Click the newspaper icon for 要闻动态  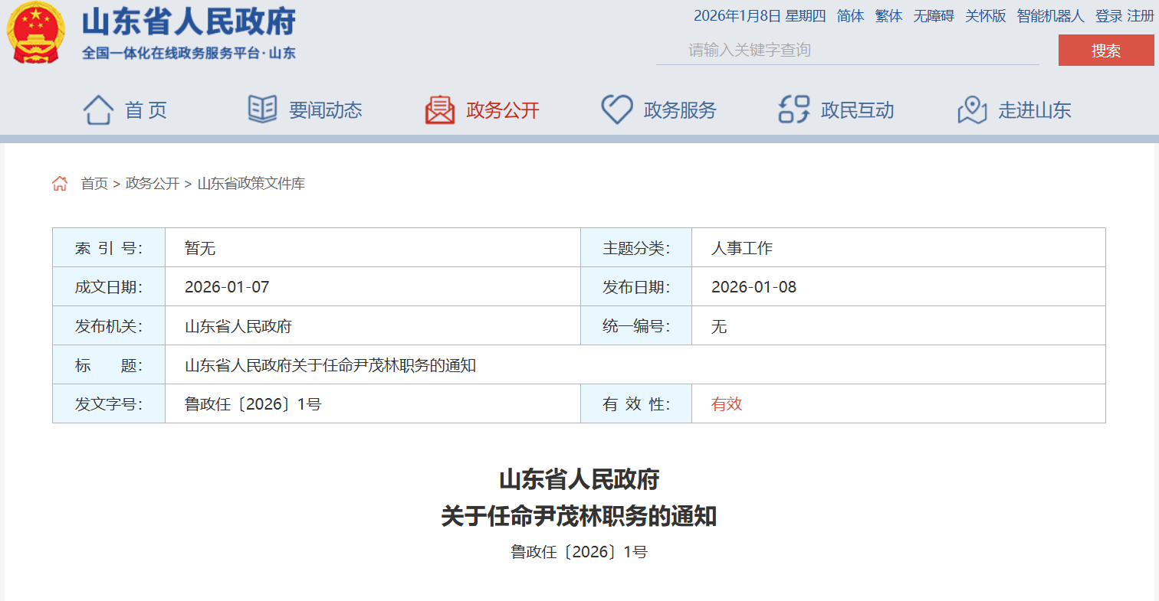click(x=262, y=109)
